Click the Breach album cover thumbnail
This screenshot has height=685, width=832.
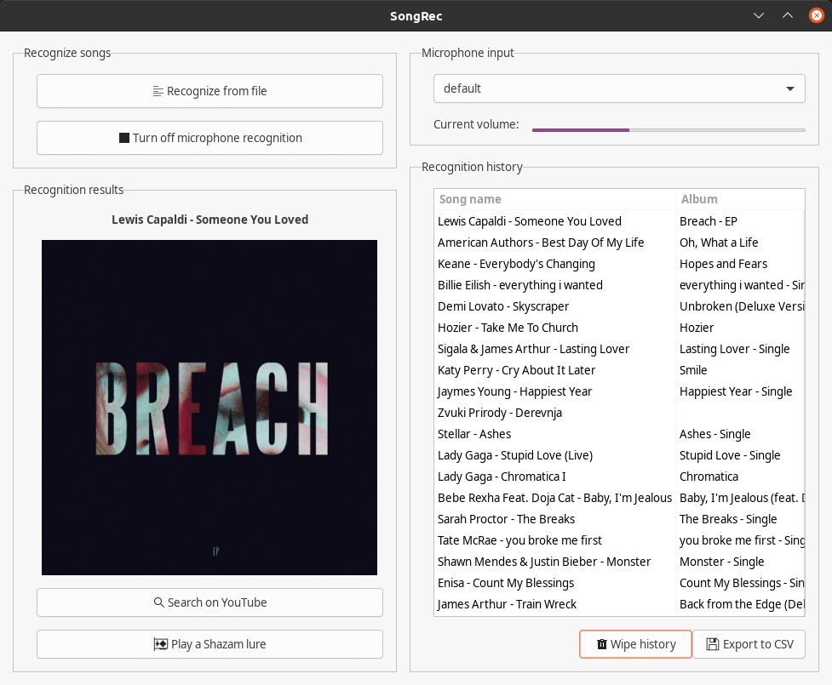[x=209, y=408]
